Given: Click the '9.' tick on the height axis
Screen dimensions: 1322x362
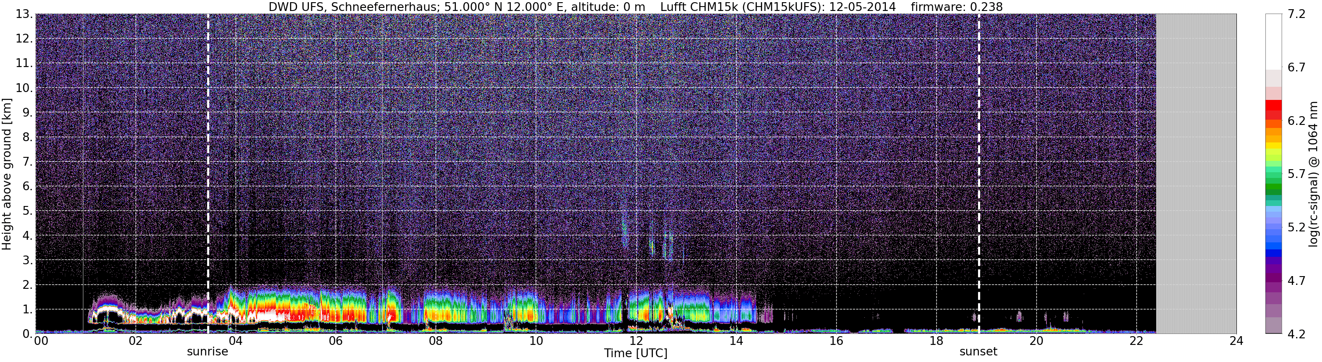Looking at the screenshot, I should click(x=27, y=112).
